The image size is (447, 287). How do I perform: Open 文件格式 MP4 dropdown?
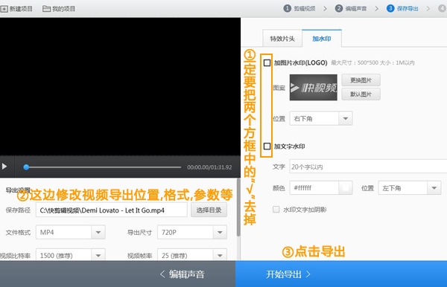pos(71,232)
